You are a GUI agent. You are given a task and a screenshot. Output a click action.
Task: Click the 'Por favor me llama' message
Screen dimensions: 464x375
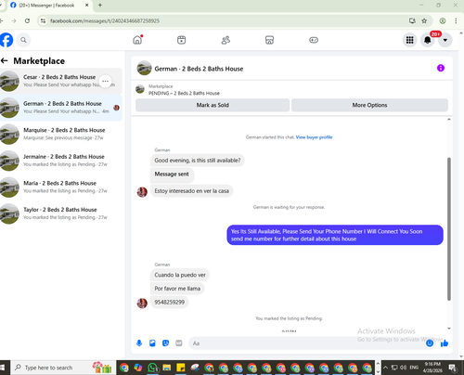[177, 289]
